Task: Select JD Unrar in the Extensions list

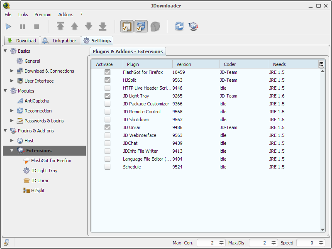Action: tap(40, 181)
